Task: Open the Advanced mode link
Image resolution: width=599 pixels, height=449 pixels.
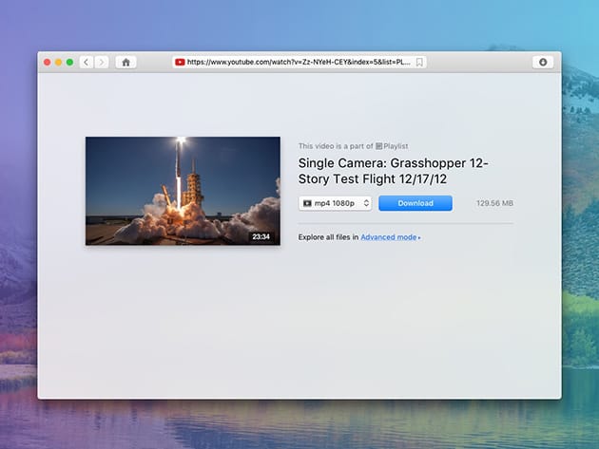Action: (388, 237)
